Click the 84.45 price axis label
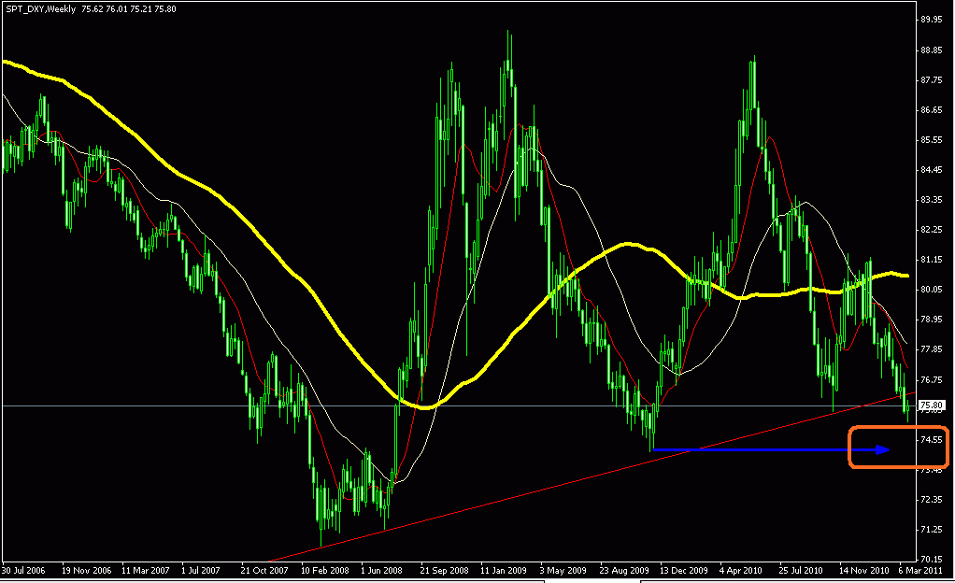Screen dimensions: 955x583 click(x=932, y=169)
